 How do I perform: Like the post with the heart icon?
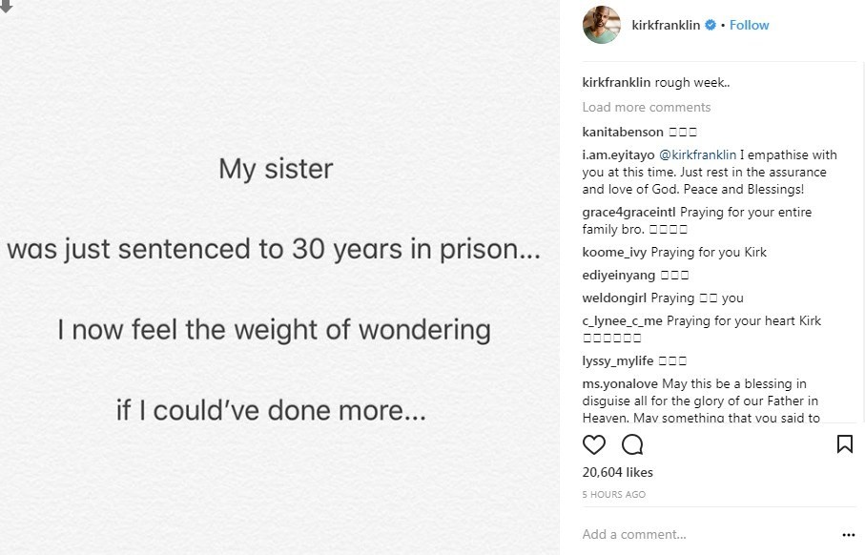(594, 444)
